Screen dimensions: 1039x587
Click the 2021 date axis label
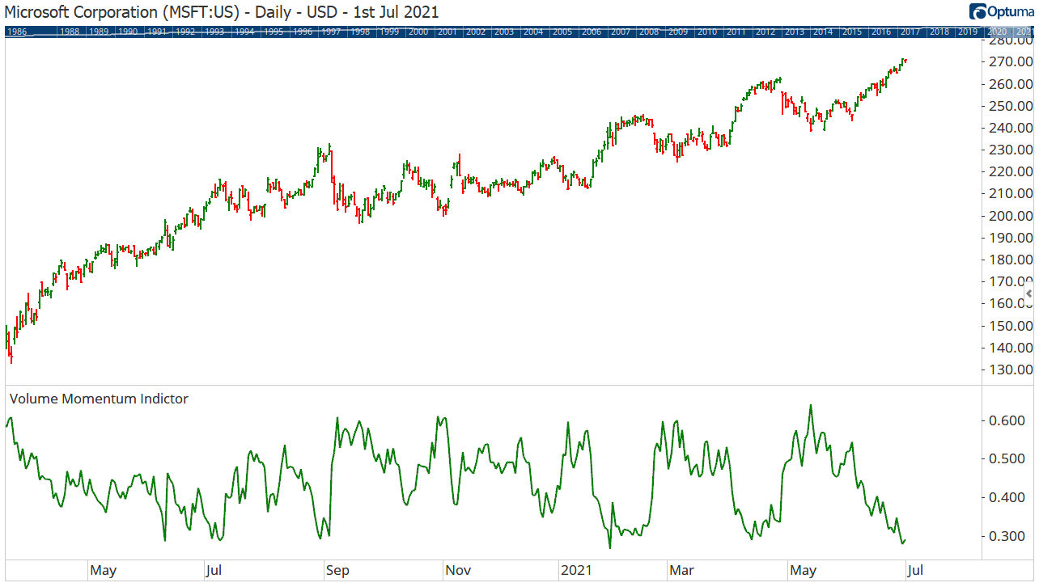pos(577,571)
